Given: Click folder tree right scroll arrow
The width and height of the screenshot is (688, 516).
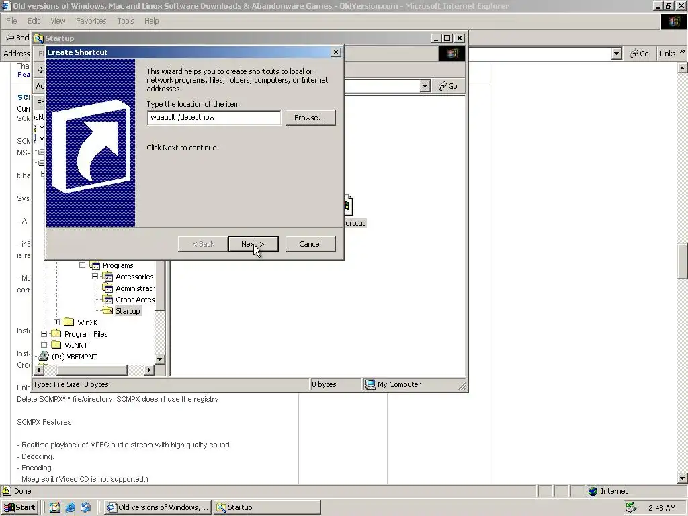Looking at the screenshot, I should 148,370.
